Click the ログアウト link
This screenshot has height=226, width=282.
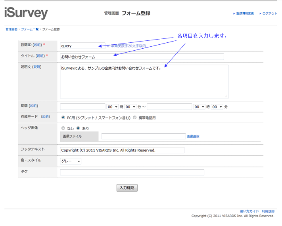click(269, 13)
